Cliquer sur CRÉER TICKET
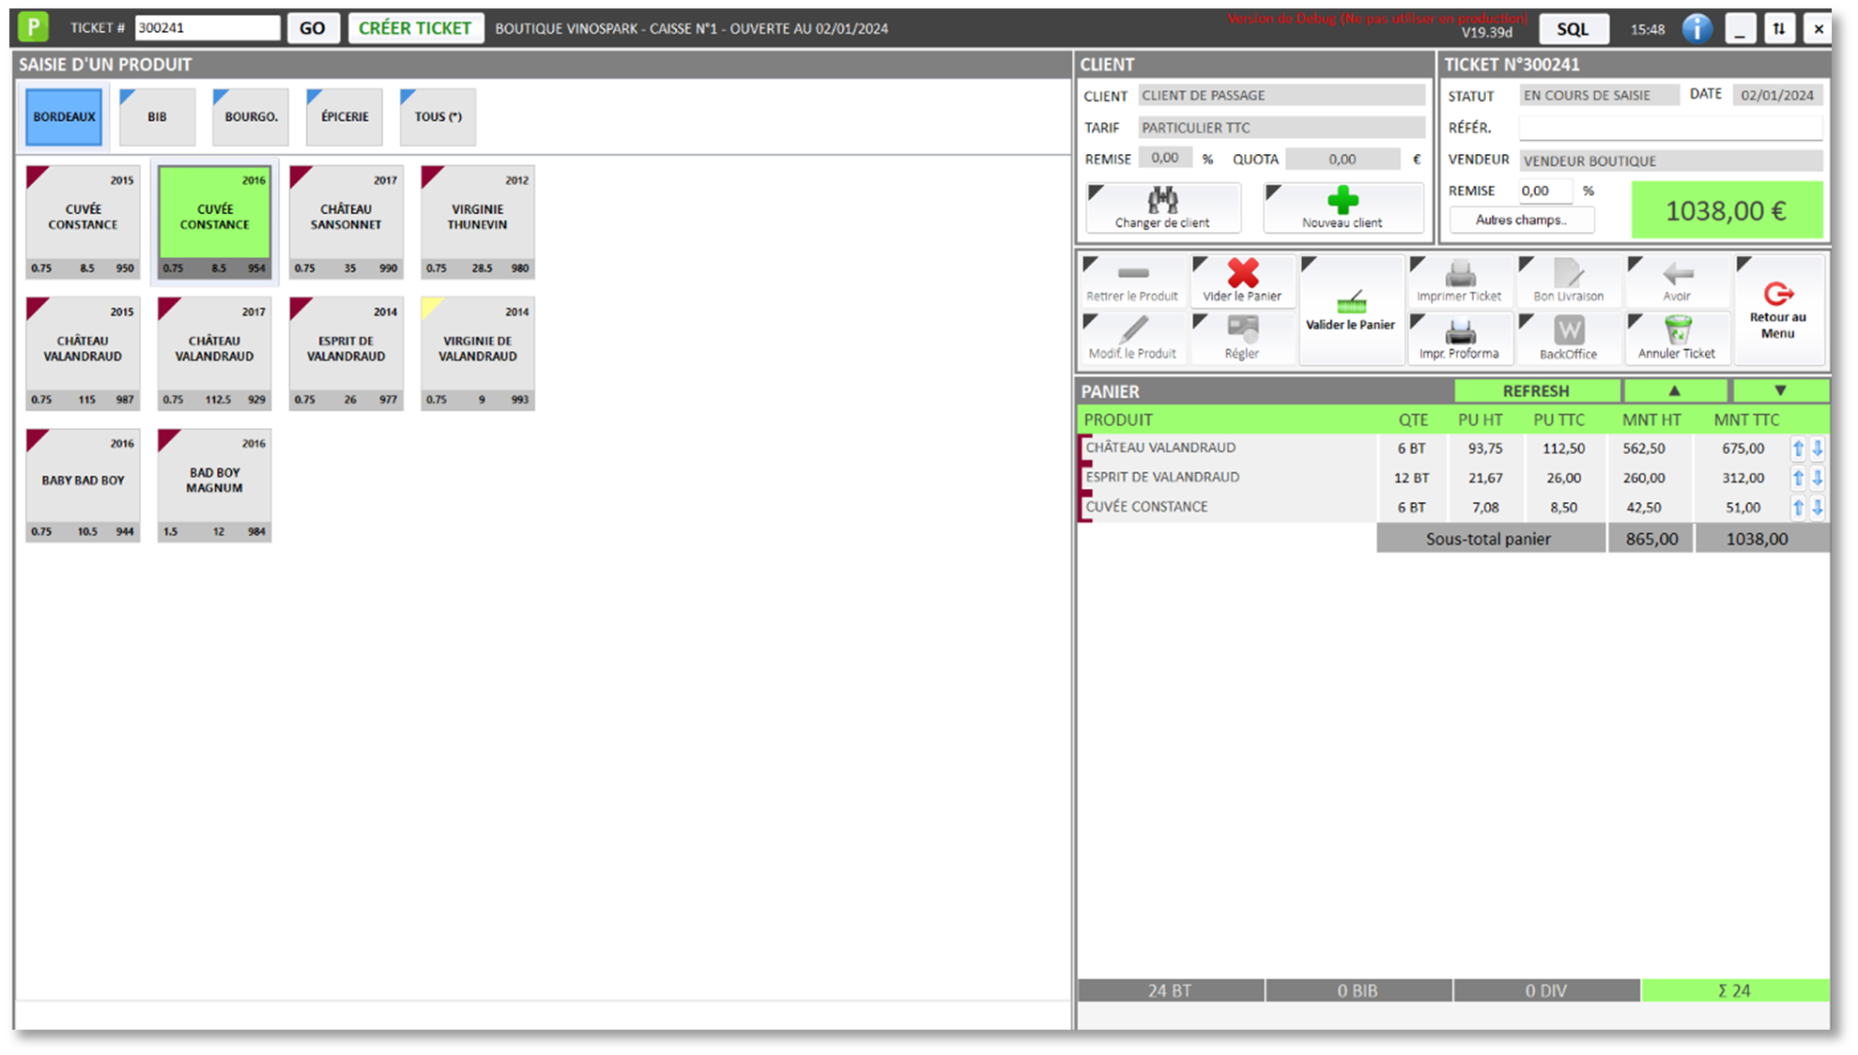 coord(415,27)
